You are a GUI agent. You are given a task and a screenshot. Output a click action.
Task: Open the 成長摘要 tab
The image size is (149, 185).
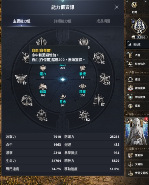(103, 21)
